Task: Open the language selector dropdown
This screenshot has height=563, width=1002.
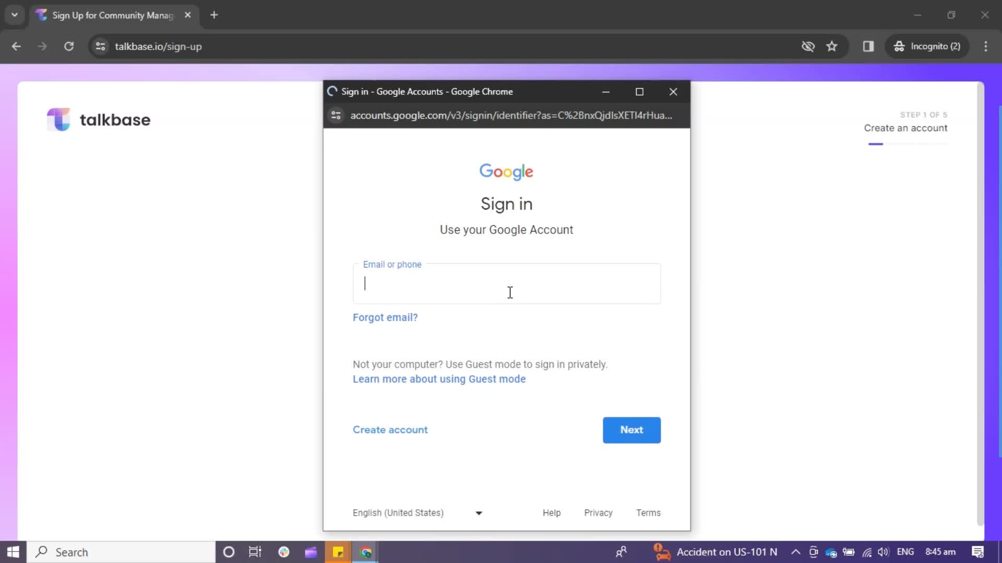Action: (416, 512)
